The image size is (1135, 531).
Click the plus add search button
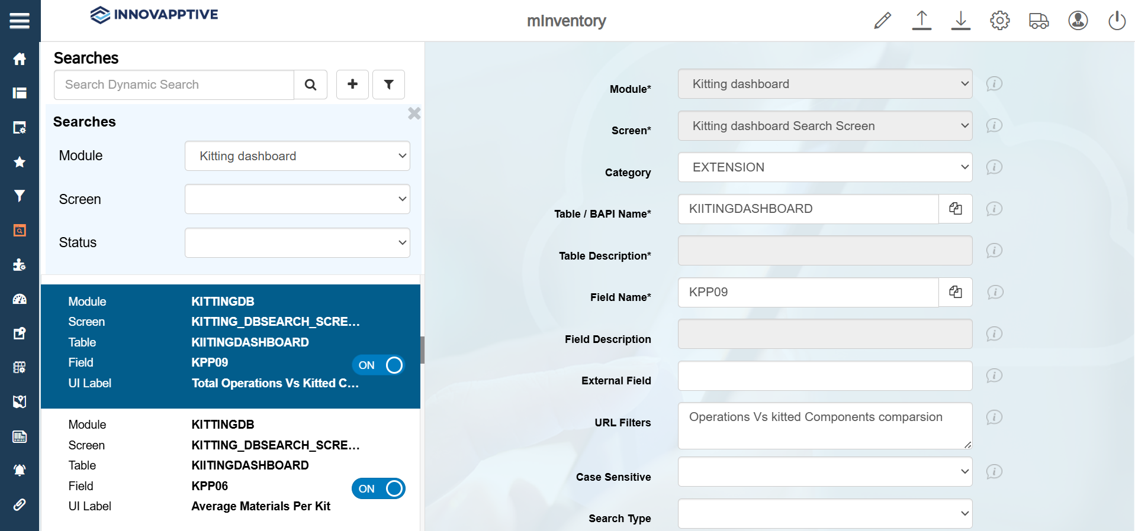pos(352,85)
